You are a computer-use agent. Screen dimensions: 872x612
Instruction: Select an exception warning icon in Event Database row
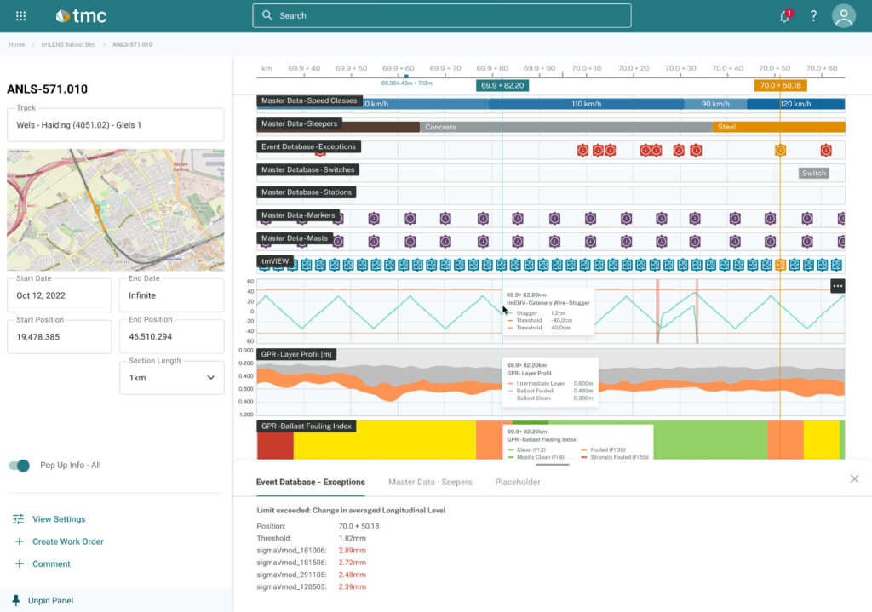[x=583, y=150]
